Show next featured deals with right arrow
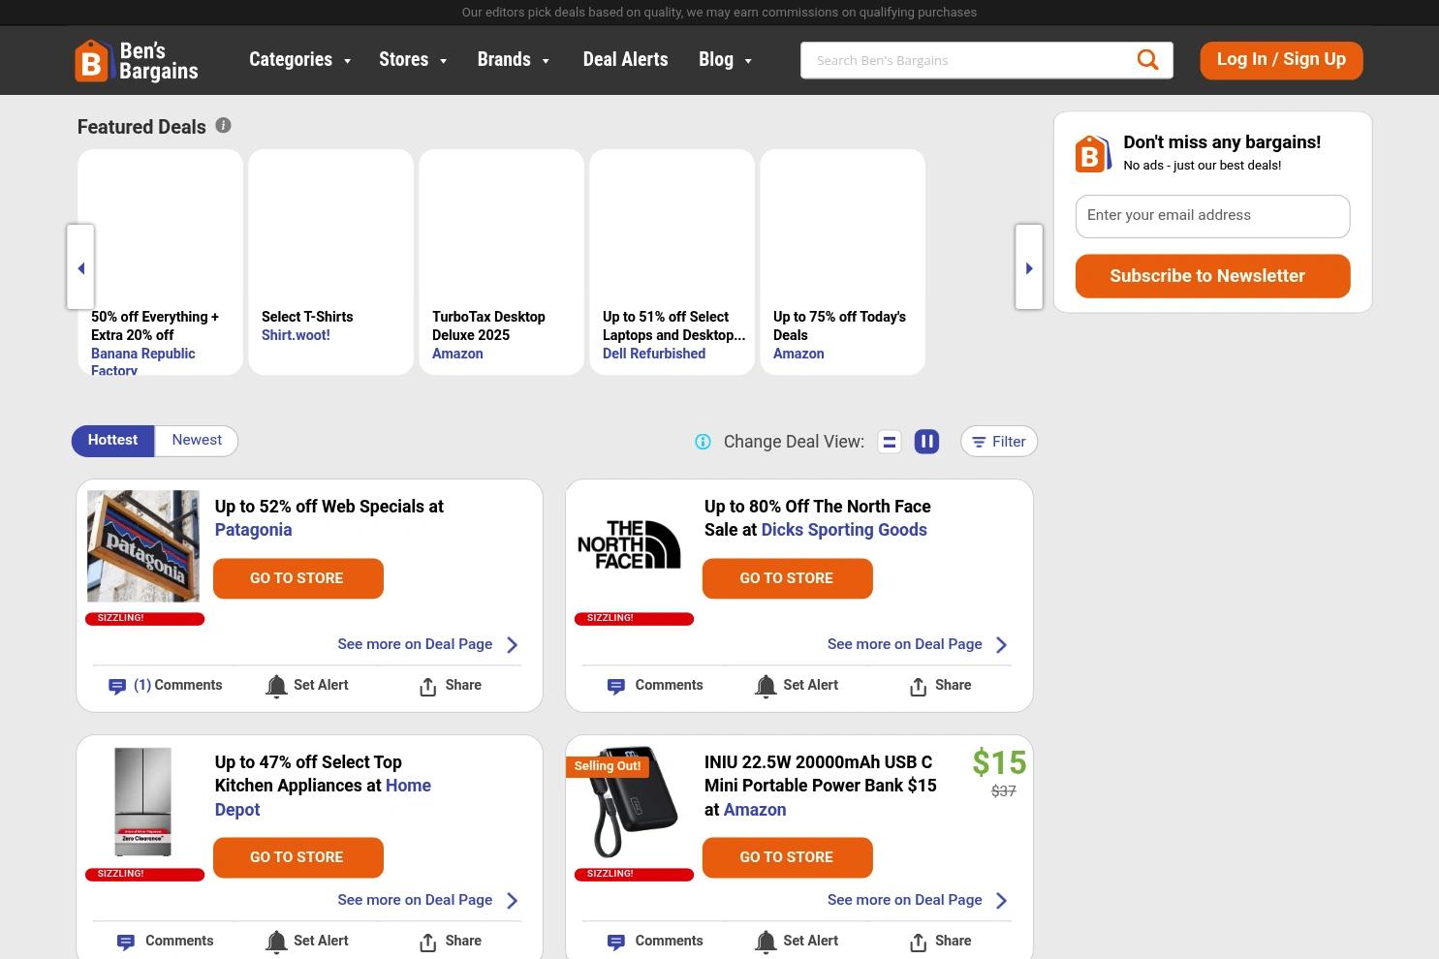This screenshot has width=1439, height=959. 1029,267
